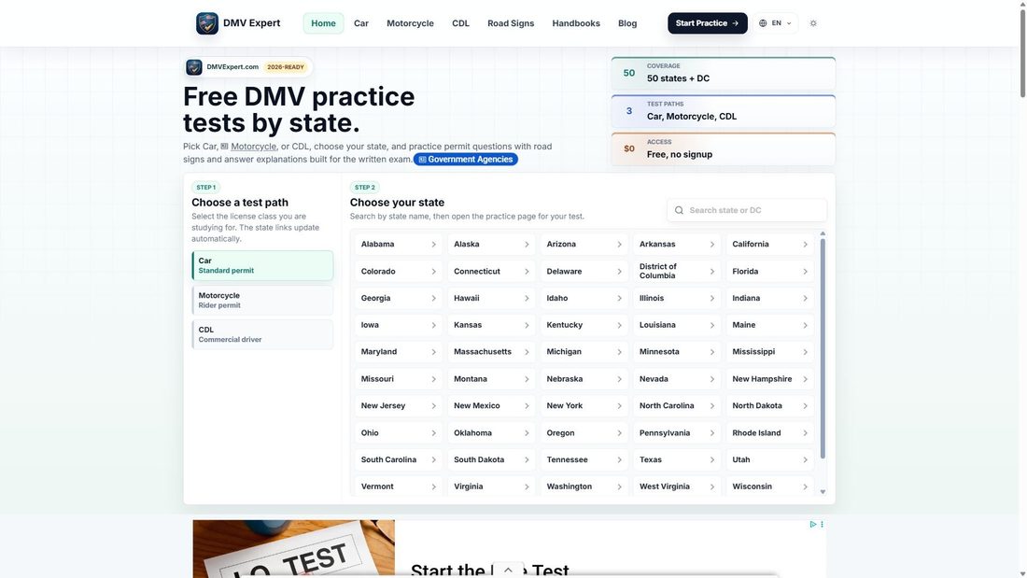The width and height of the screenshot is (1027, 578).
Task: Open the Connecticut practice page
Action: point(491,272)
